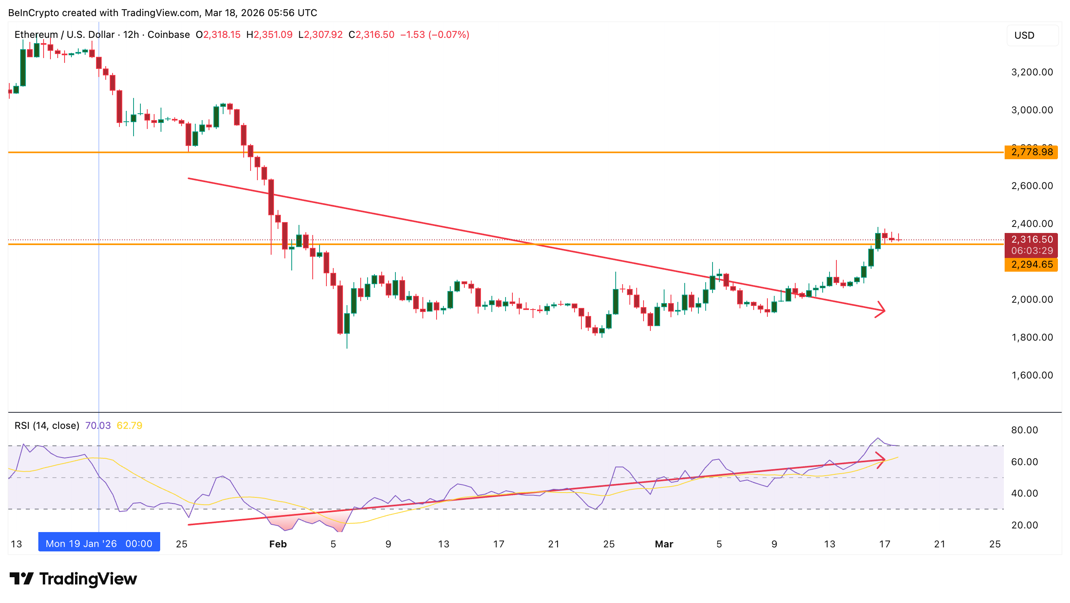Click the red shaded oversold RSI area

click(x=286, y=524)
